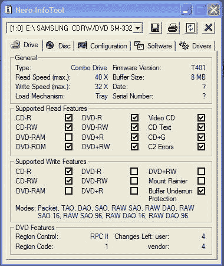The image size is (224, 266).
Task: Toggle DVD+RW write feature checkbox
Action: [x=202, y=171]
